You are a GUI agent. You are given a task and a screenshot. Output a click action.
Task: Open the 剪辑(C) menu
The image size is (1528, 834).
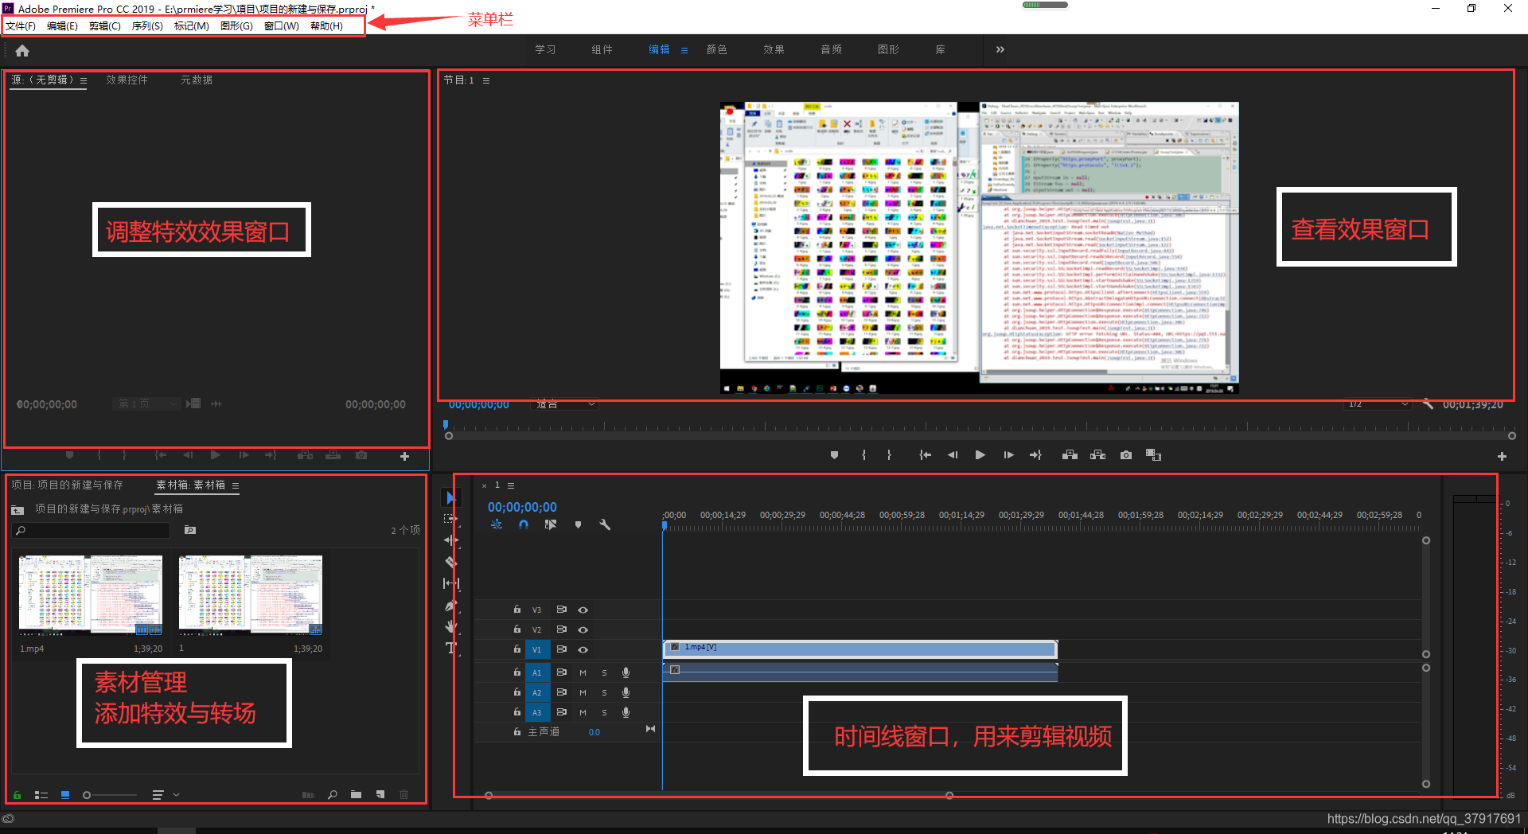coord(104,26)
